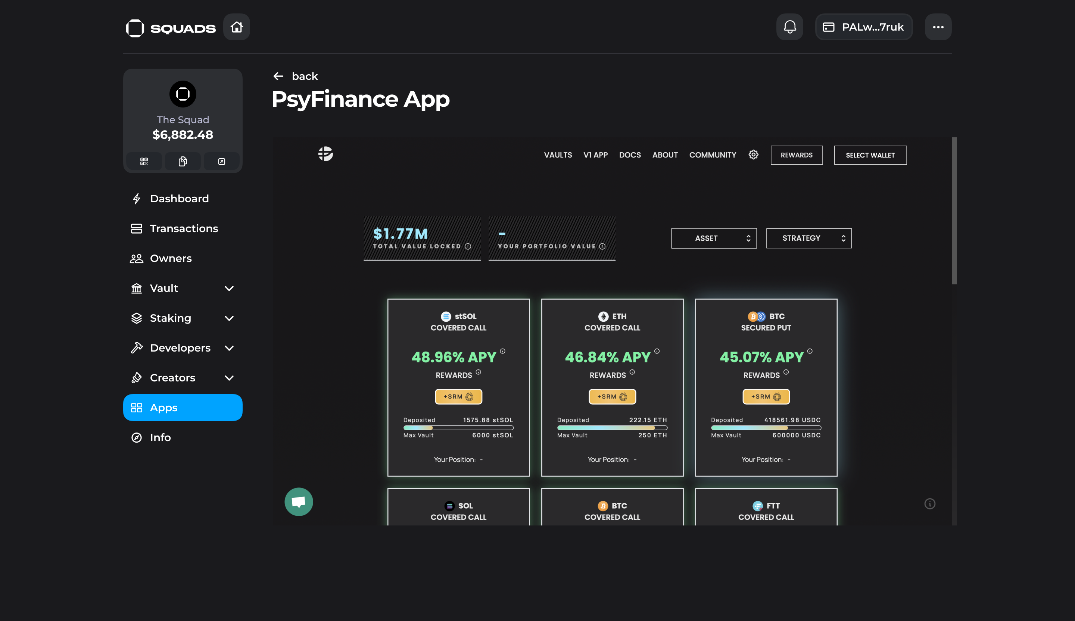Copy squad address with copy icon
Viewport: 1075px width, 621px height.
point(183,162)
